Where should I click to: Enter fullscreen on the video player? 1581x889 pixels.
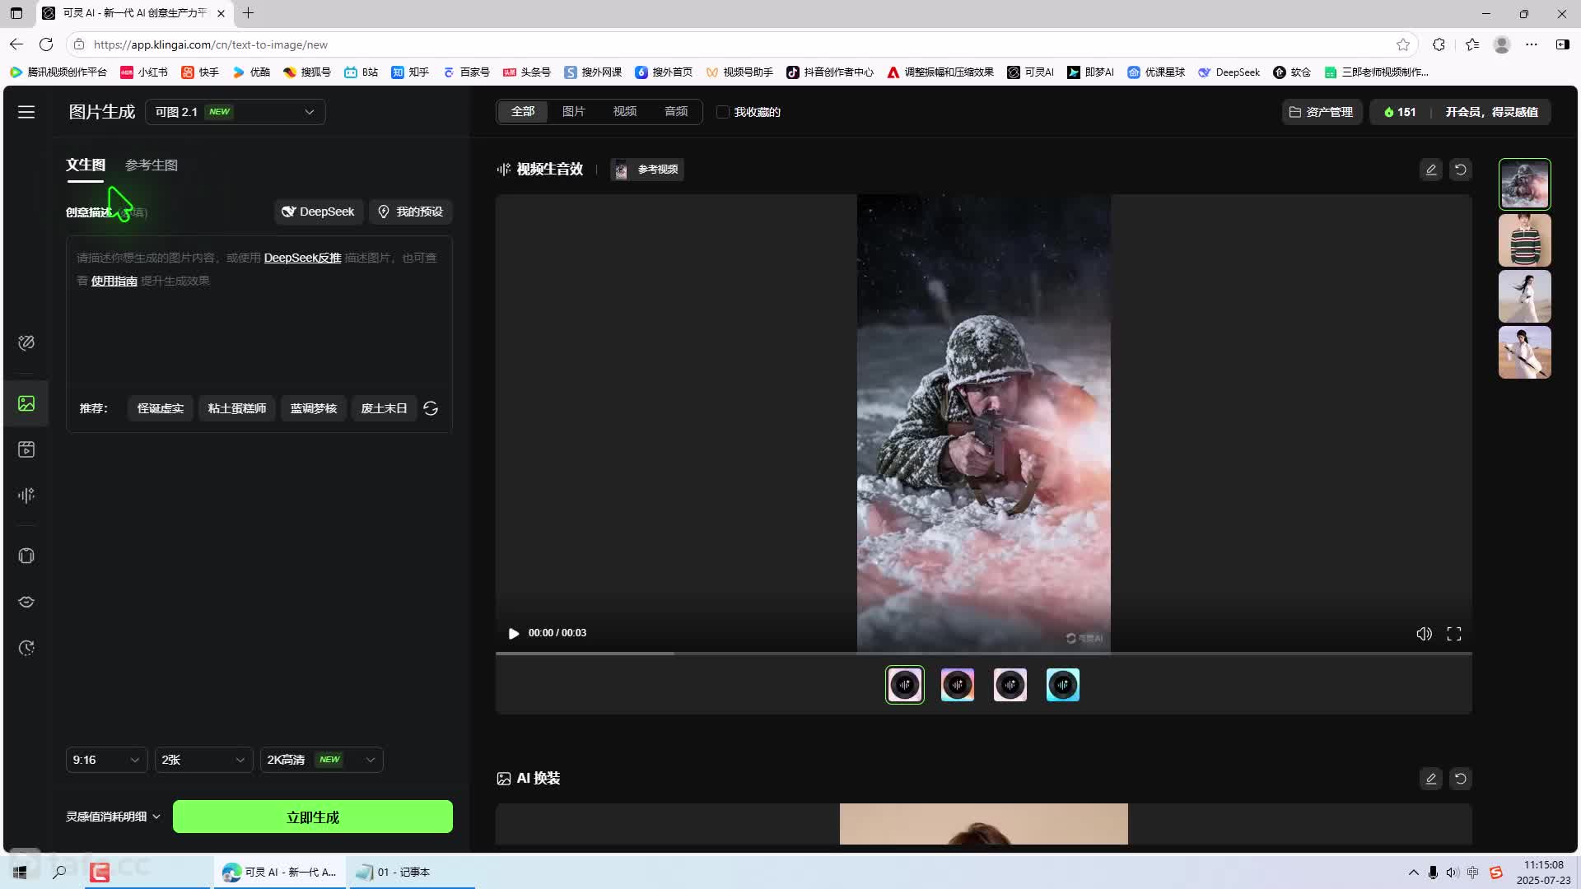[1454, 634]
